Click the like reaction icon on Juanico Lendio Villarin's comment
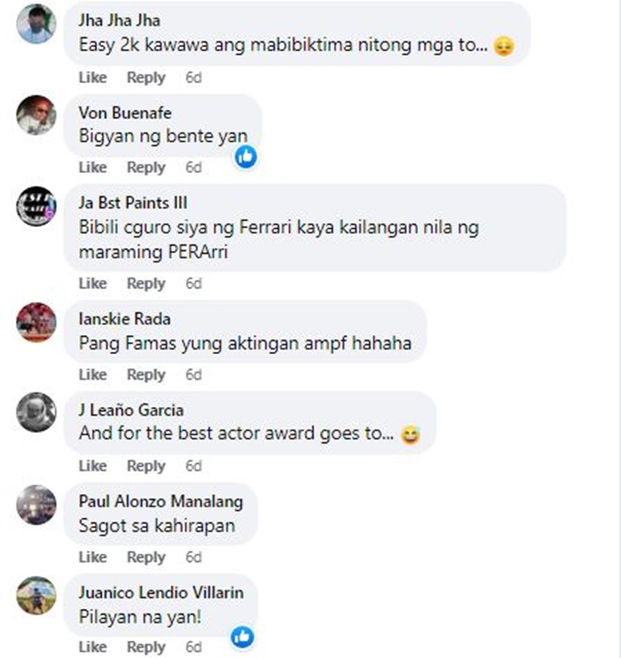This screenshot has width=621, height=658. [x=243, y=636]
